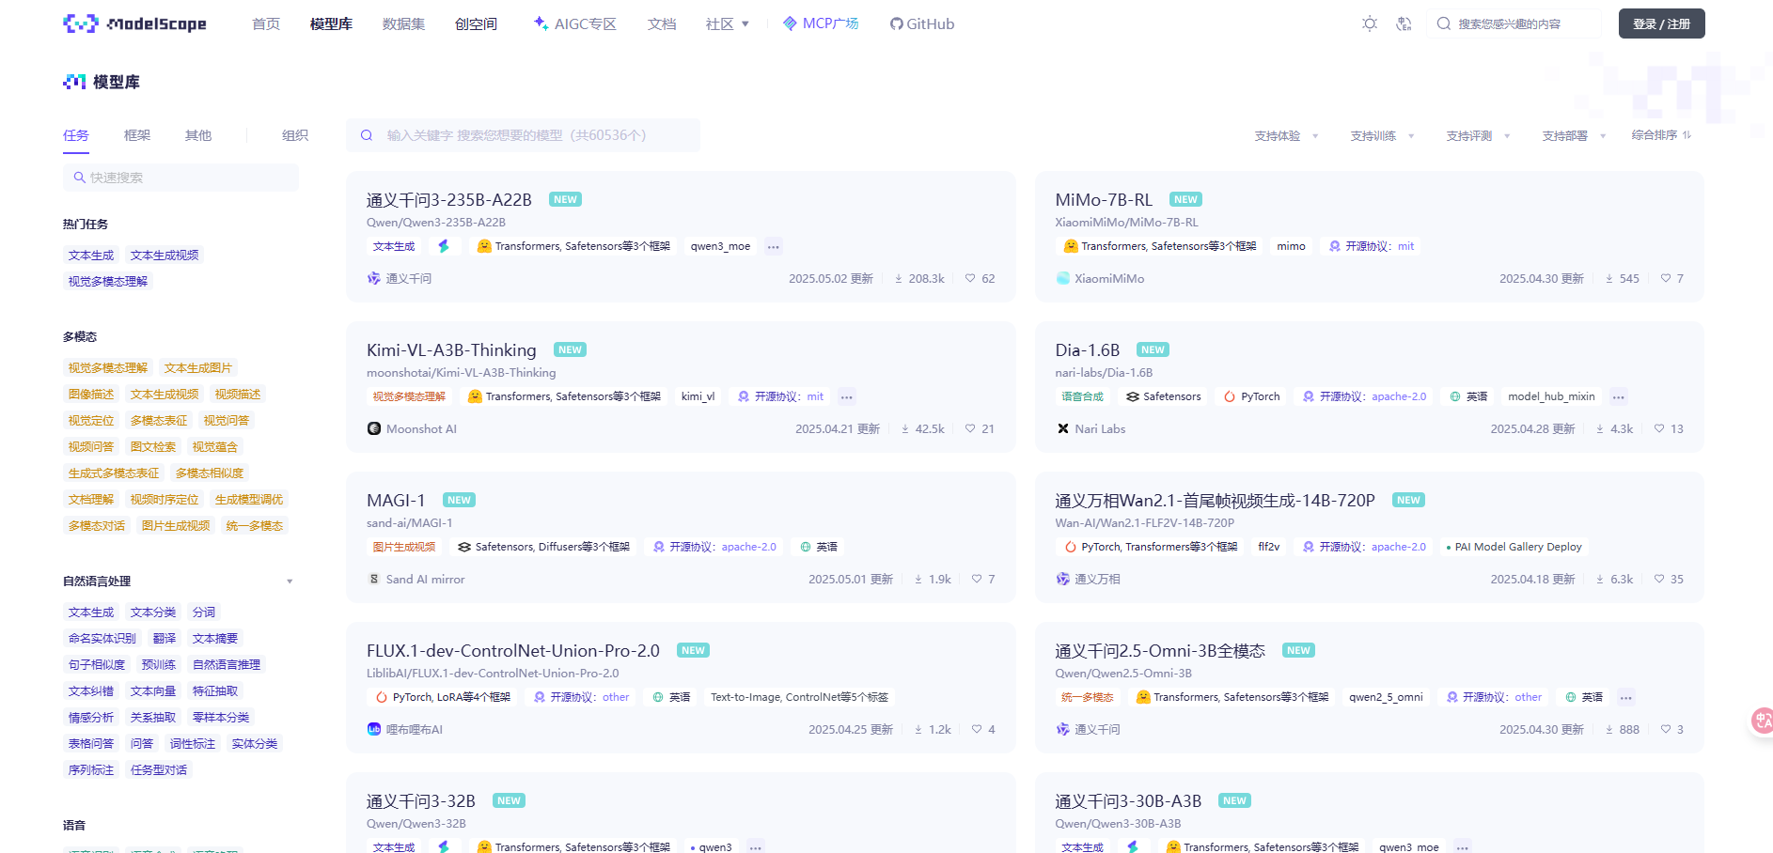Focus the model keyword search field
This screenshot has height=853, width=1773.
tap(523, 135)
